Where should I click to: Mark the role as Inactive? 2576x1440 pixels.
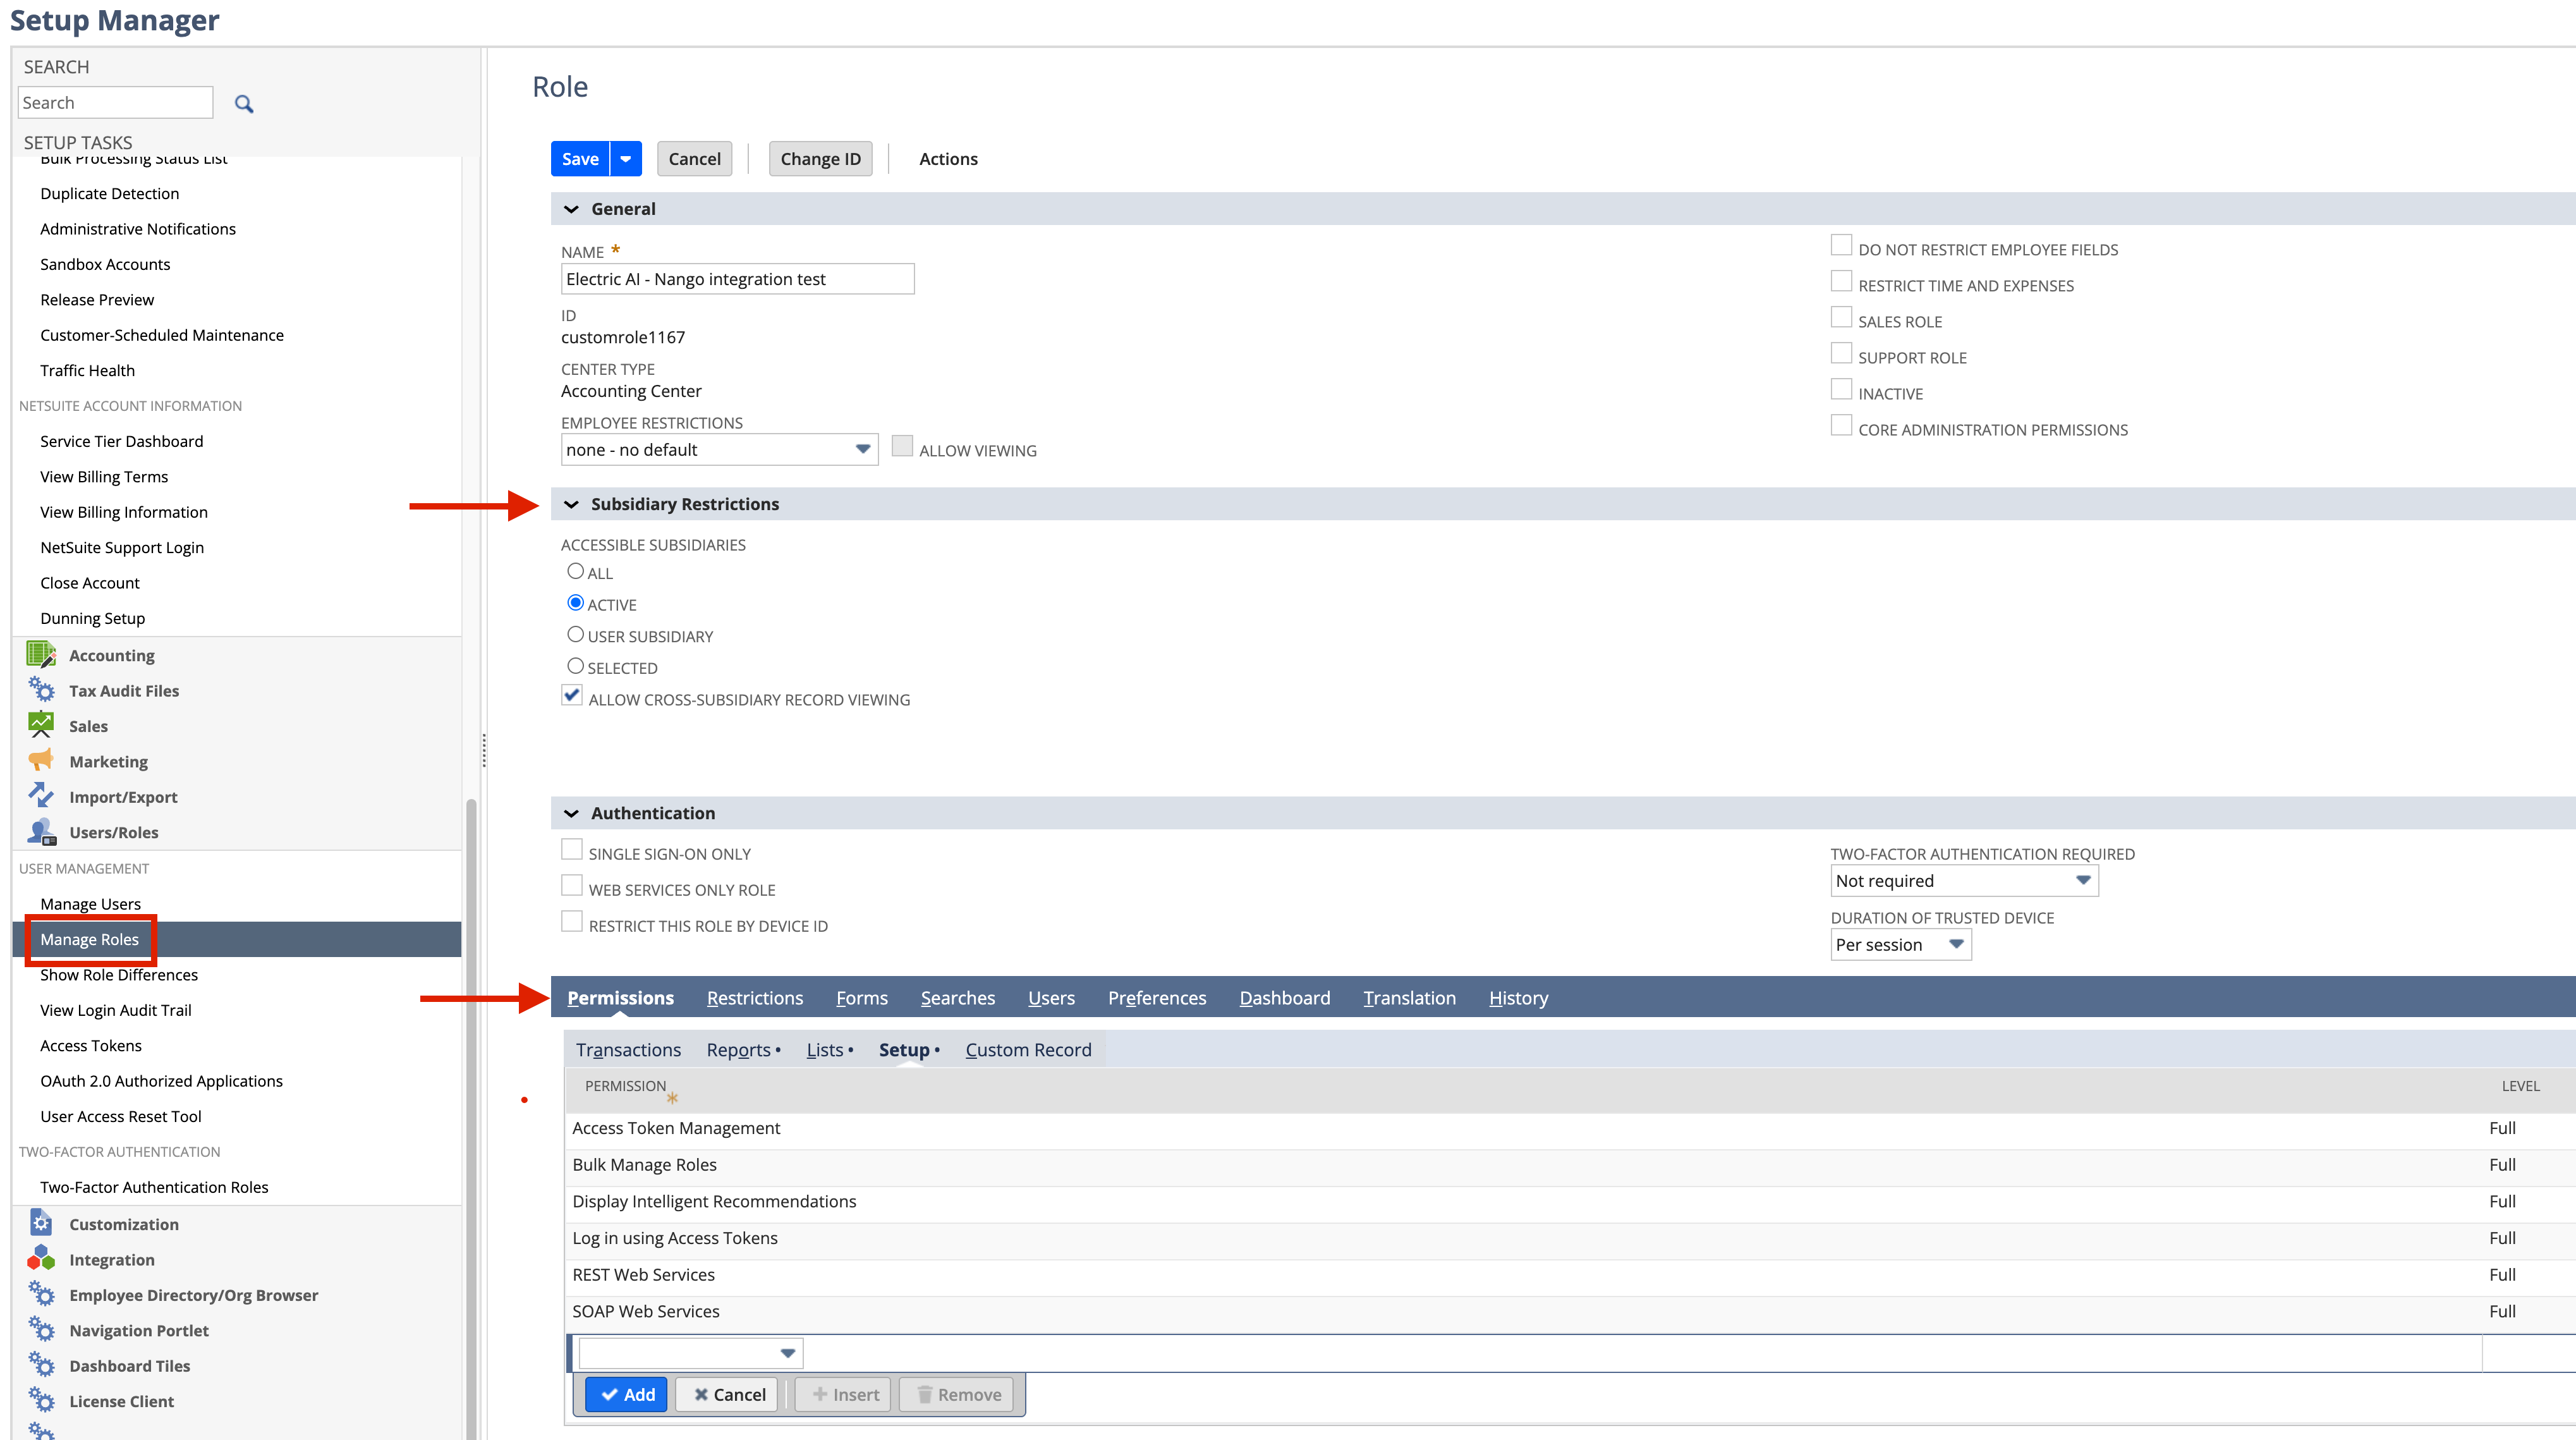coord(1841,389)
